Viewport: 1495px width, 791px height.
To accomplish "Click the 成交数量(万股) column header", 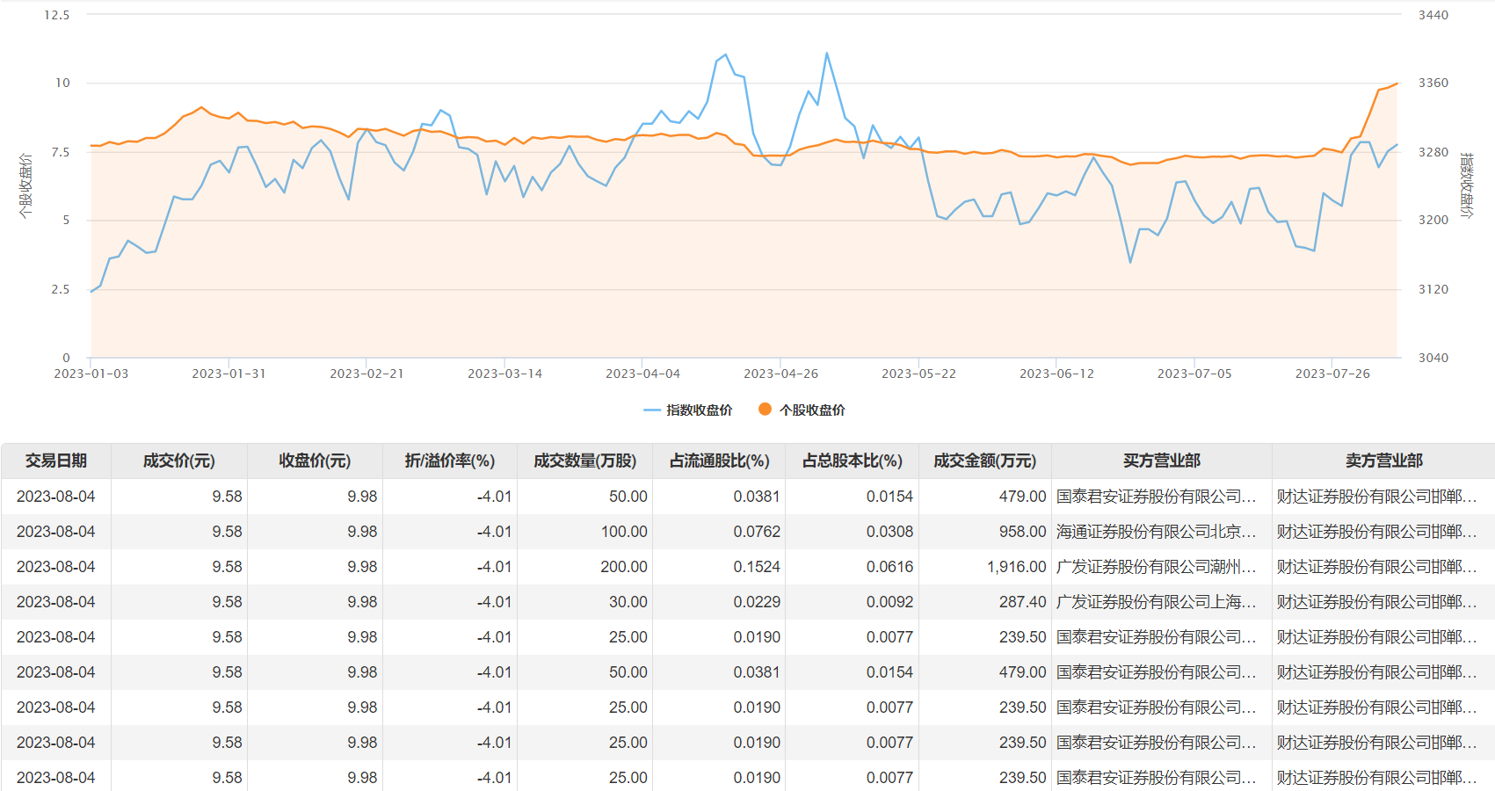I will pos(584,461).
